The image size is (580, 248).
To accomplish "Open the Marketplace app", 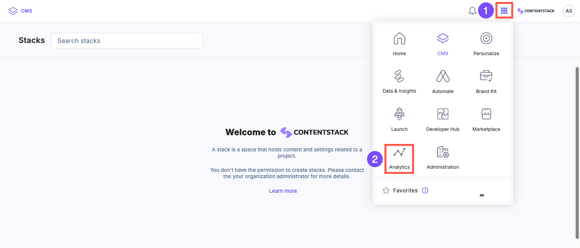I will (486, 119).
